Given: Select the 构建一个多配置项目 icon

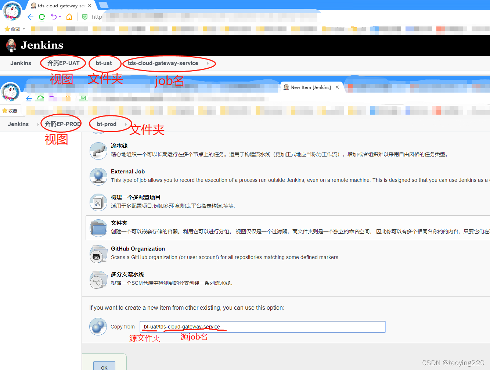Looking at the screenshot, I should [x=98, y=202].
